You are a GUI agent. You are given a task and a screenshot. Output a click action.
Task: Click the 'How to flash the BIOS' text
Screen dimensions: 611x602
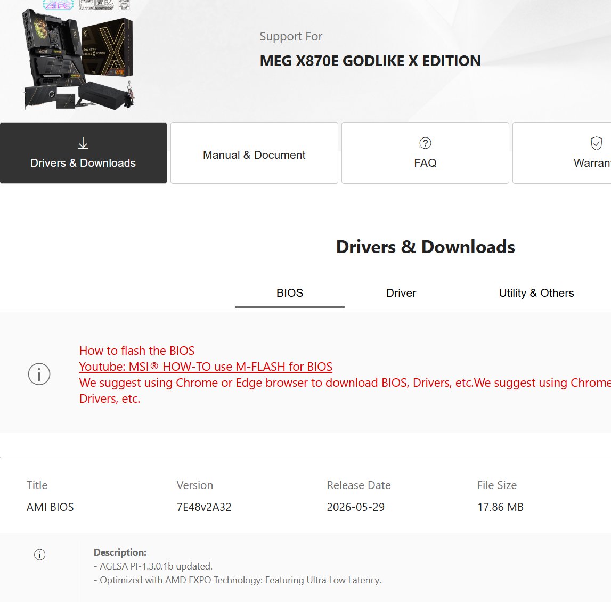(x=137, y=351)
